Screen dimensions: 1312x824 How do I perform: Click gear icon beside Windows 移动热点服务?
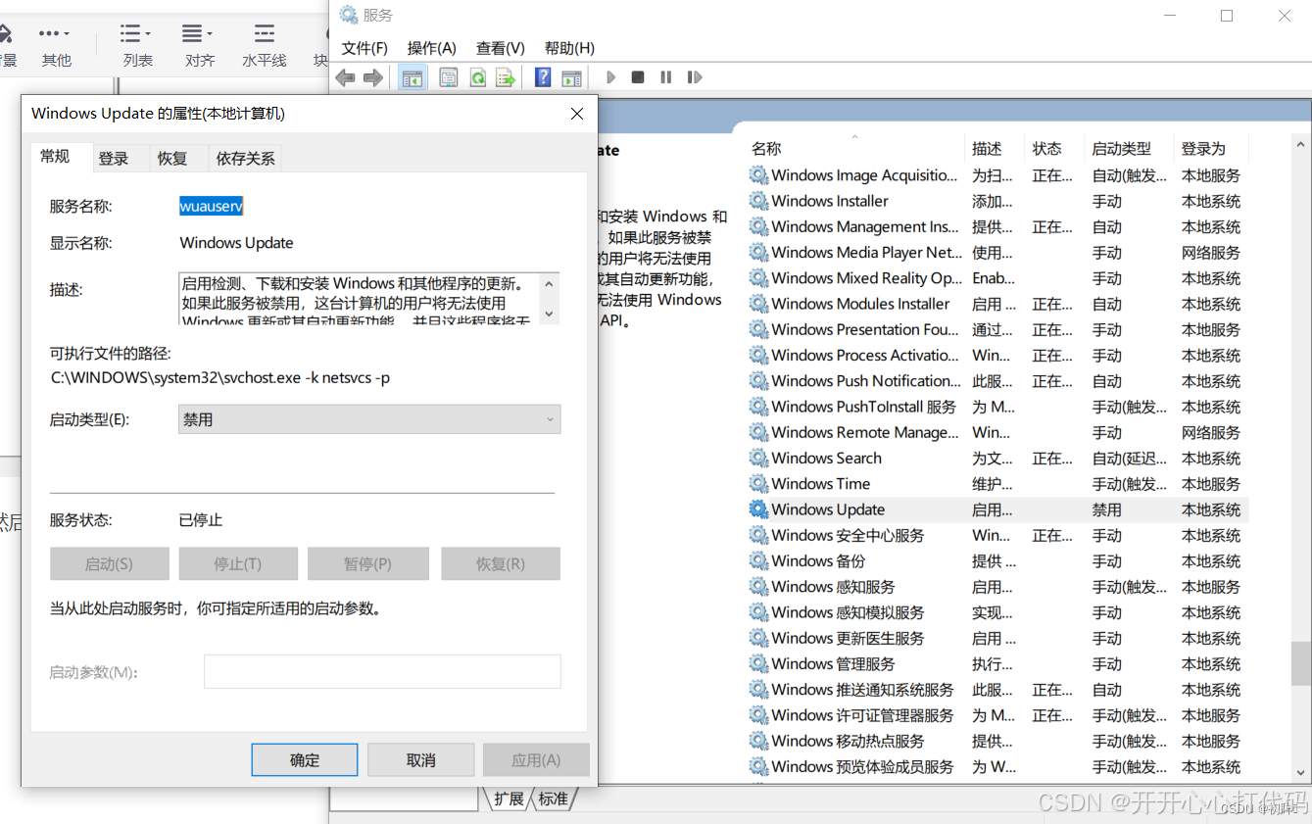[x=758, y=741]
